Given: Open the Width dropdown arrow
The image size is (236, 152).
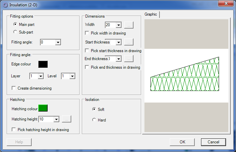Looking at the screenshot, I should pyautogui.click(x=118, y=25).
